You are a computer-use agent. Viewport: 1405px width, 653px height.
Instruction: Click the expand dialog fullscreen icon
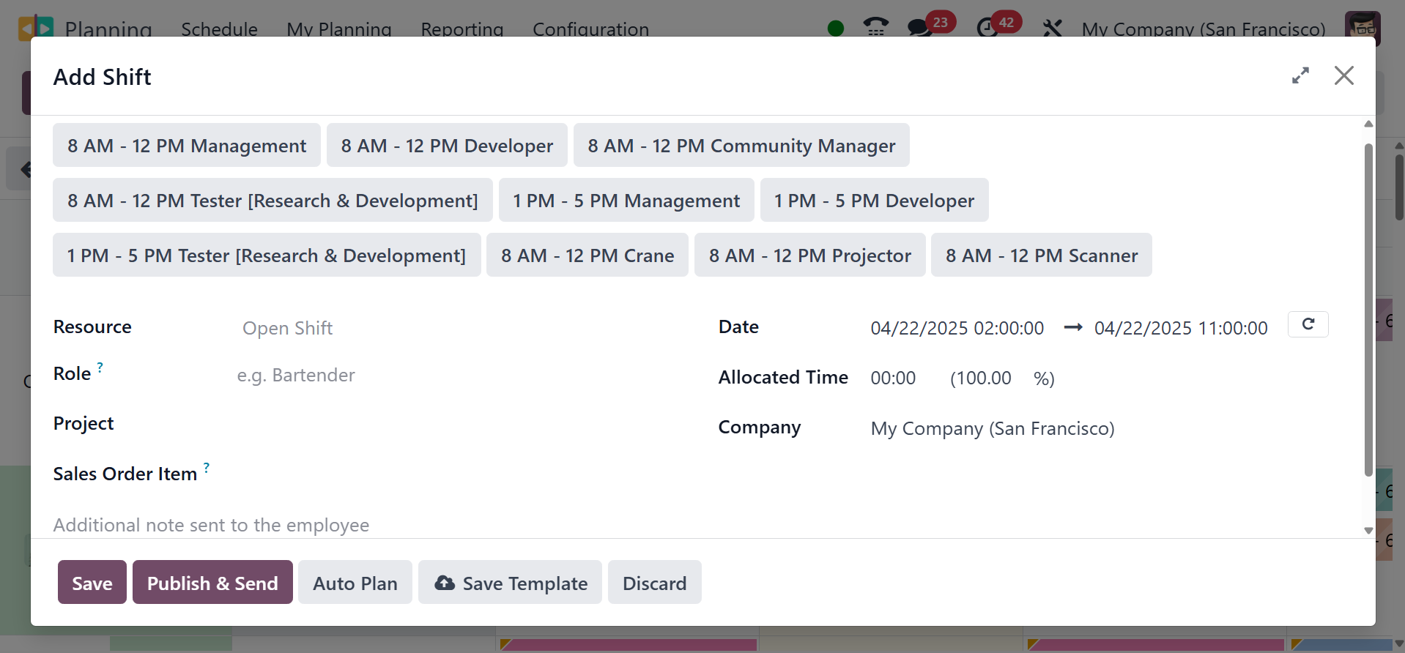[1300, 75]
